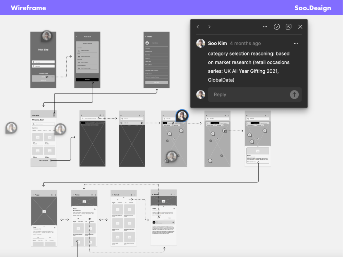Image resolution: width=343 pixels, height=257 pixels.
Task: Click the back arrow on the Forest screen
Action: tap(33, 195)
